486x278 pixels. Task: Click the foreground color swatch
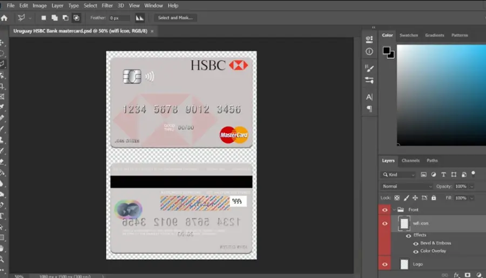(387, 51)
